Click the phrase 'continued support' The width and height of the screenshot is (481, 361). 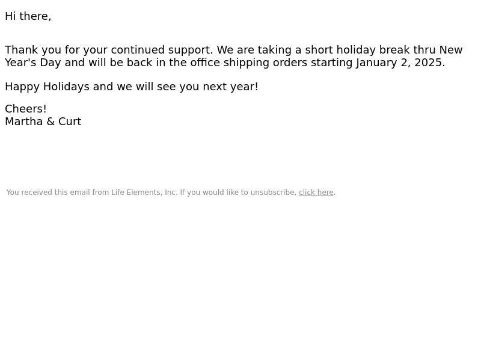[x=162, y=50]
